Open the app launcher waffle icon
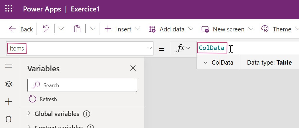This screenshot has height=128, width=299. click(x=9, y=9)
